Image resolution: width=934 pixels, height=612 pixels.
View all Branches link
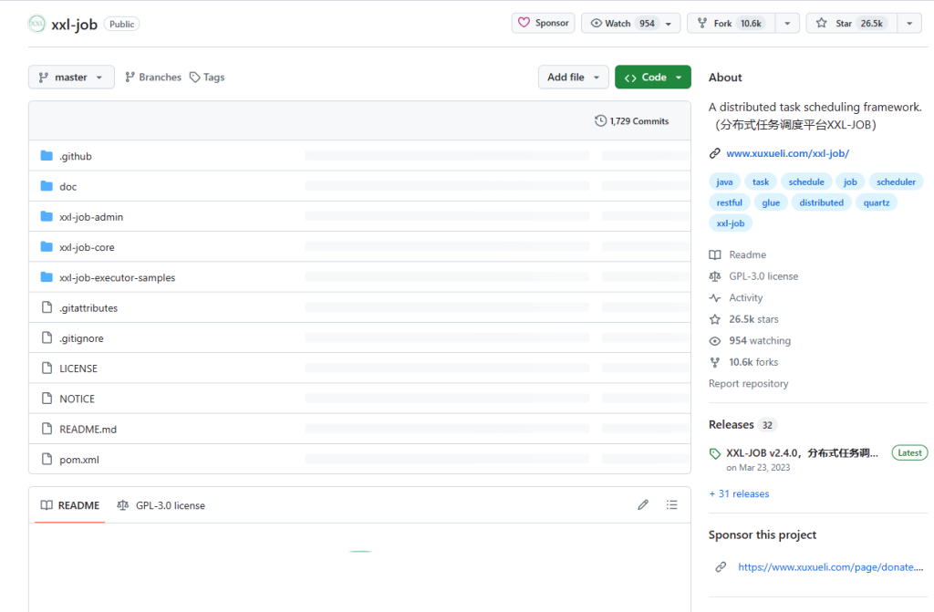point(153,77)
